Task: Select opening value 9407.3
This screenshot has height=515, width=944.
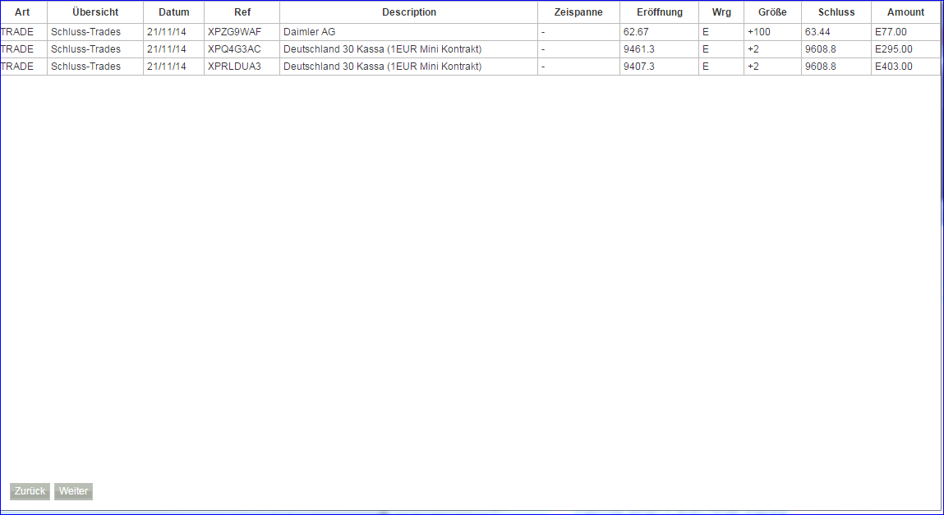Action: pyautogui.click(x=659, y=67)
